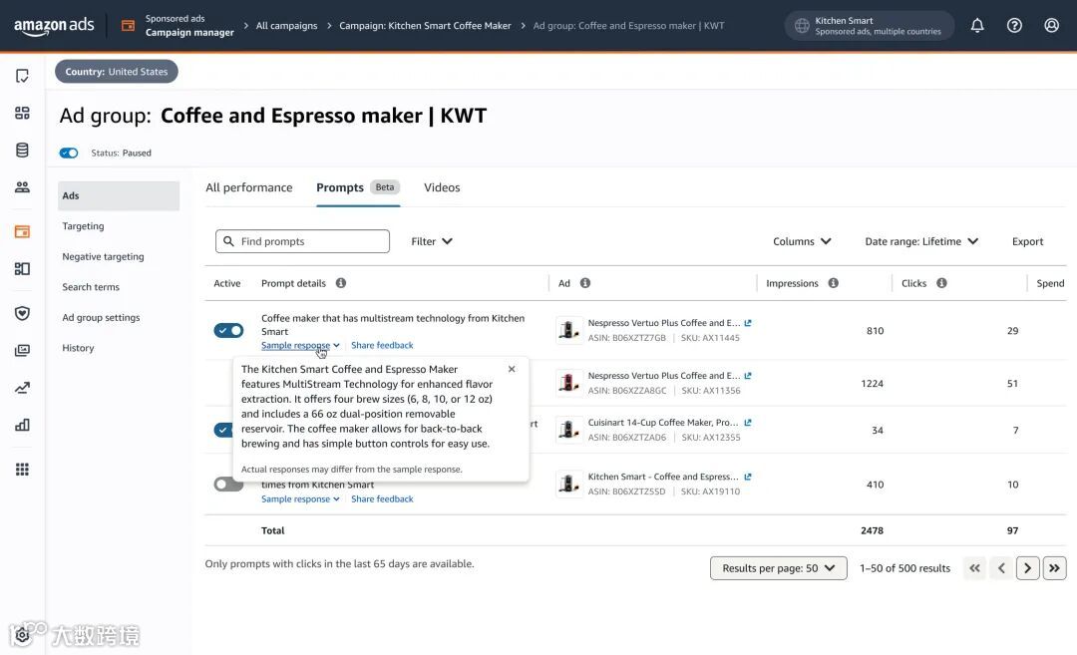1077x655 pixels.
Task: Open the help question mark icon
Action: pyautogui.click(x=1014, y=25)
